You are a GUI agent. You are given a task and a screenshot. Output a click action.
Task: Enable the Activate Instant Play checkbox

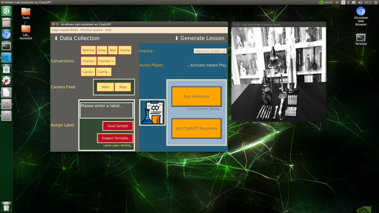pos(188,65)
